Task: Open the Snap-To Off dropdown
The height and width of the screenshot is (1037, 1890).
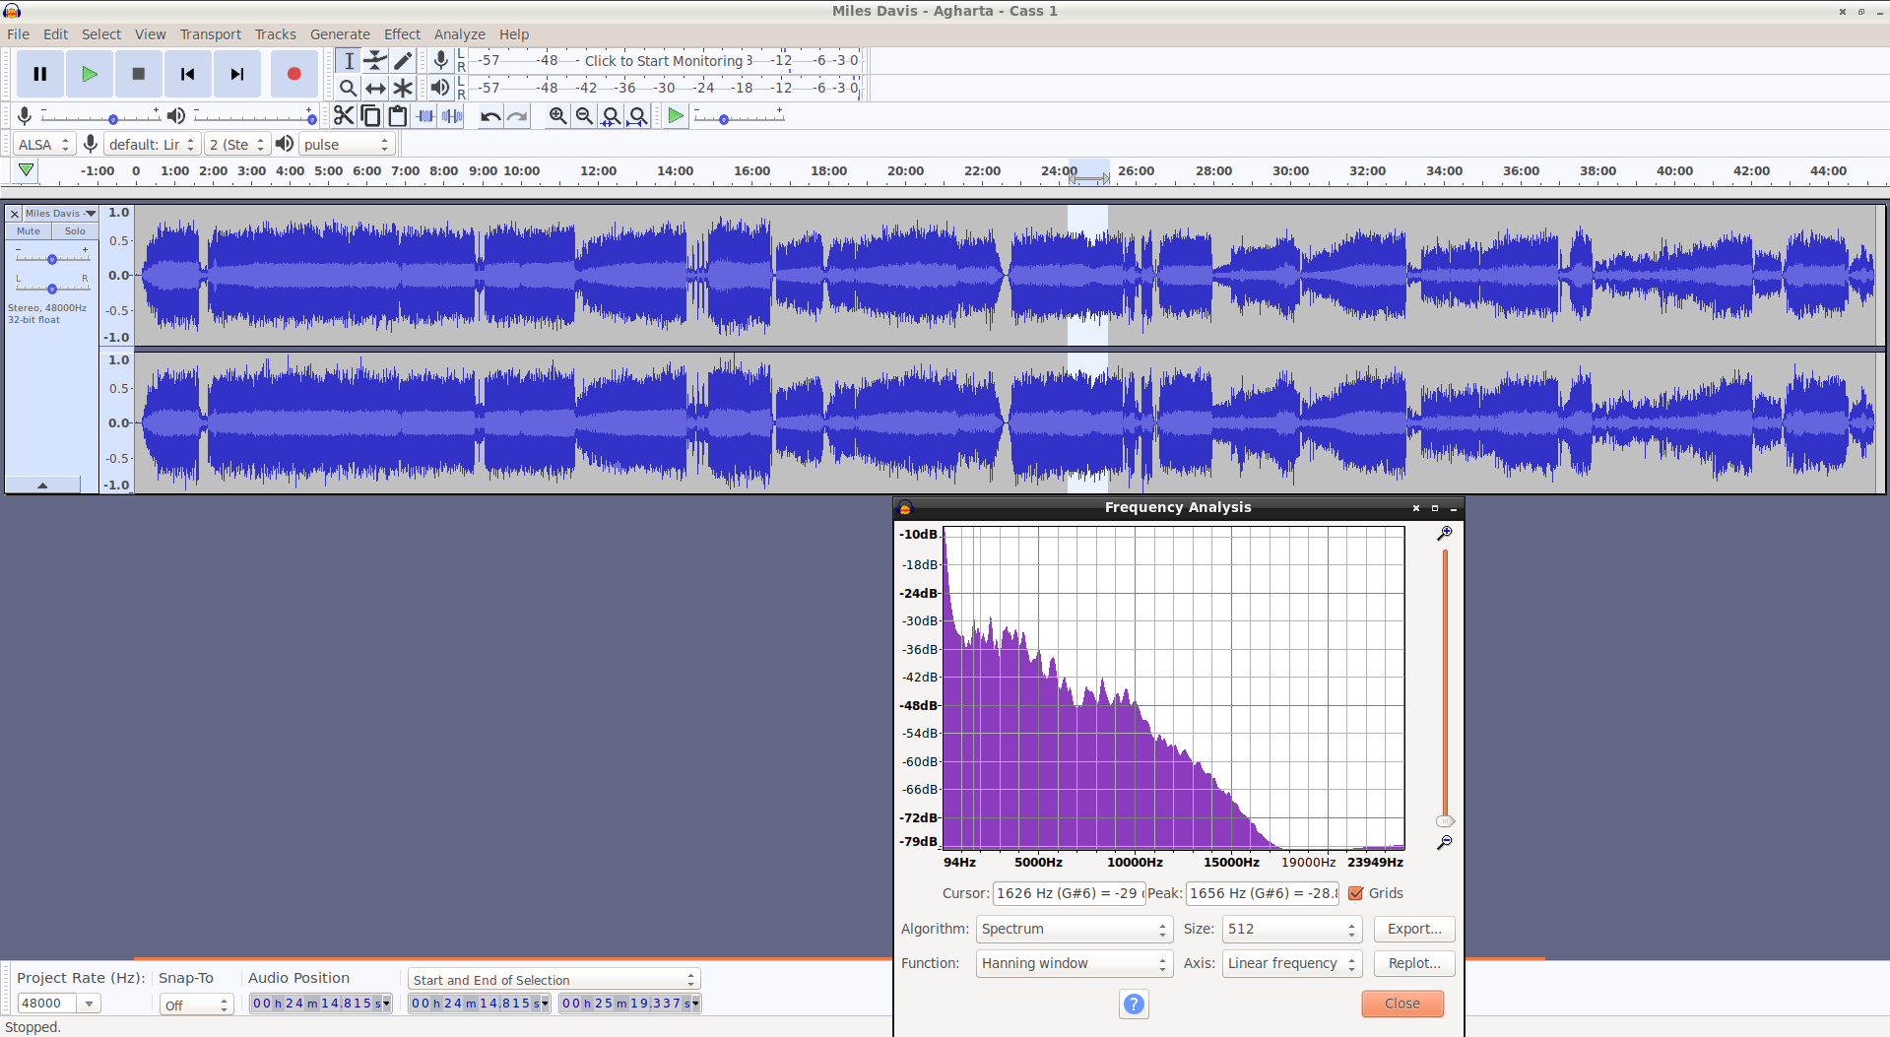Action: pos(196,1005)
